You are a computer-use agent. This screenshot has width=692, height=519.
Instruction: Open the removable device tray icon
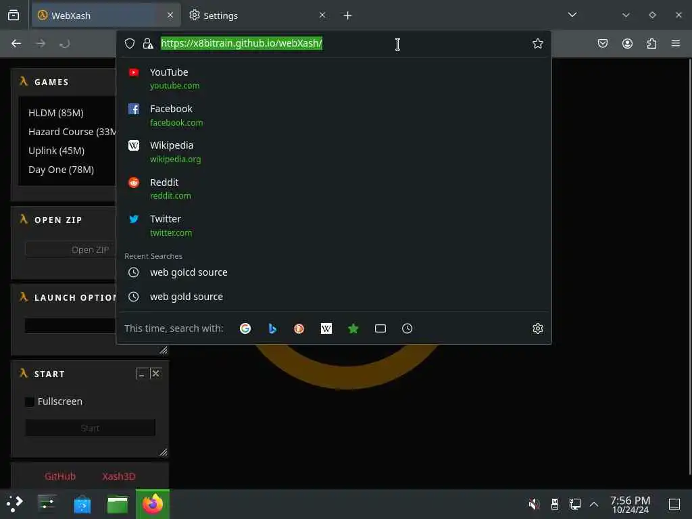[555, 504]
